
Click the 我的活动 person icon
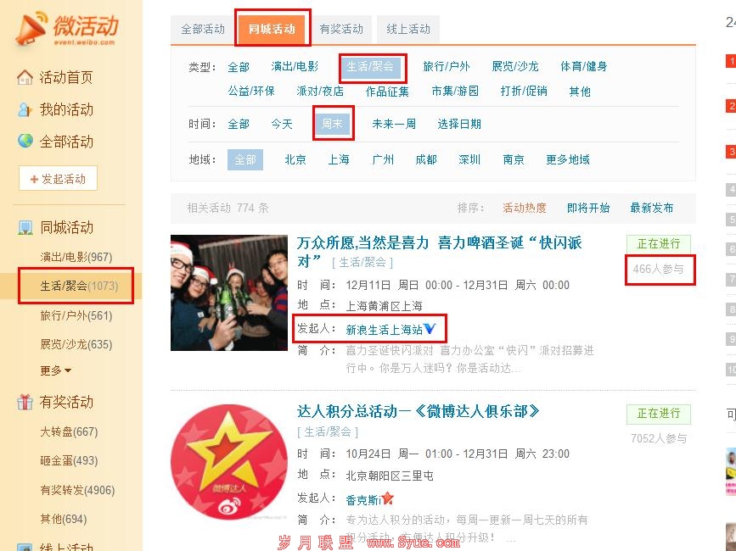pyautogui.click(x=25, y=109)
